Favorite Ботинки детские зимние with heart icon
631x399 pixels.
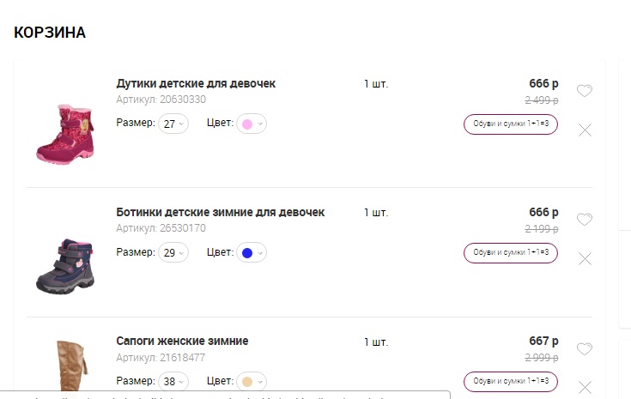coord(585,220)
